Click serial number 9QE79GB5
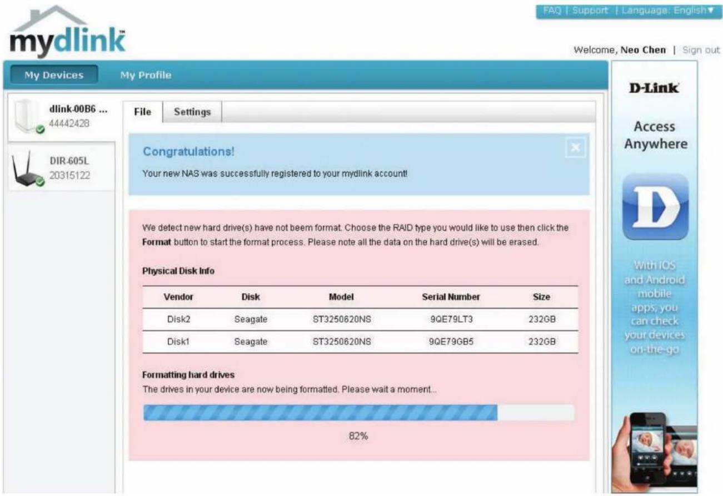723x496 pixels. point(451,342)
